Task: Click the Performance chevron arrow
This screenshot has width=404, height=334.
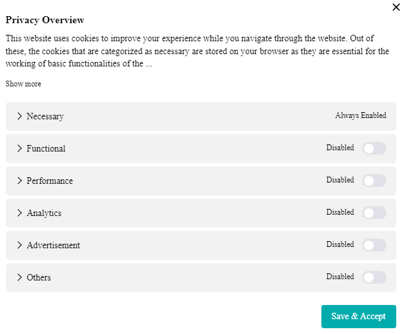Action: (19, 181)
